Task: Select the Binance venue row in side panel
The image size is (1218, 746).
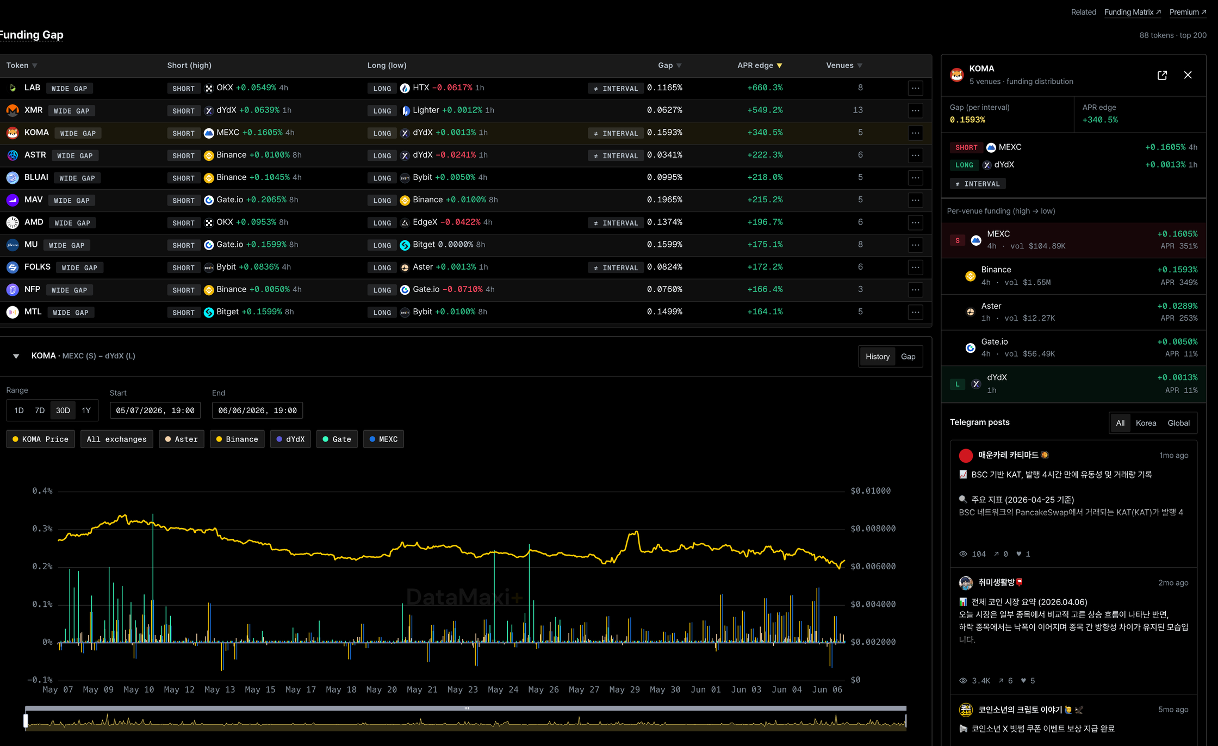Action: click(x=1073, y=276)
